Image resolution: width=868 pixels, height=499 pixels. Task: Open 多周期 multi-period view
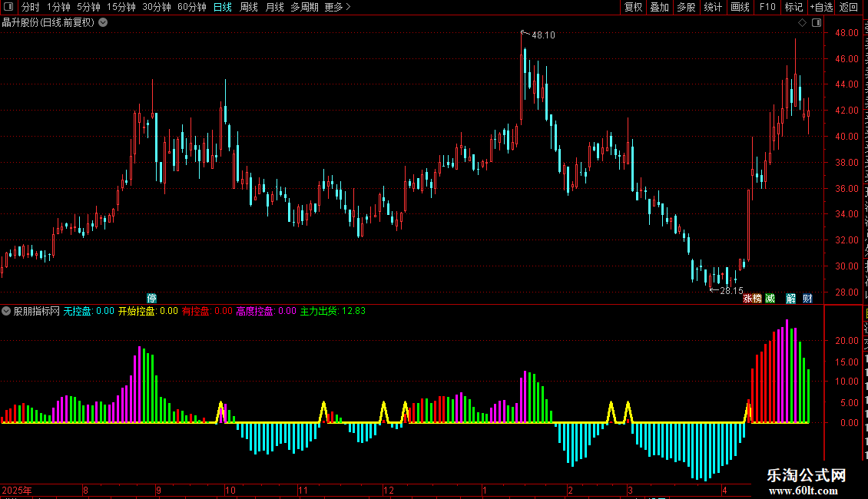[x=304, y=7]
